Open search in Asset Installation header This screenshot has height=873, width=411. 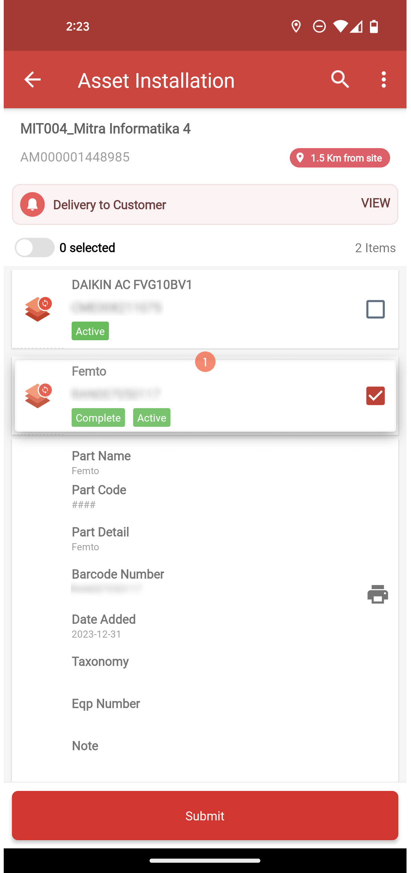click(340, 79)
